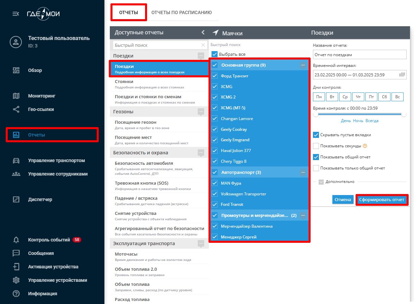414x304 pixels.
Task: Open Управление устройствами gear icon
Action: click(16, 280)
